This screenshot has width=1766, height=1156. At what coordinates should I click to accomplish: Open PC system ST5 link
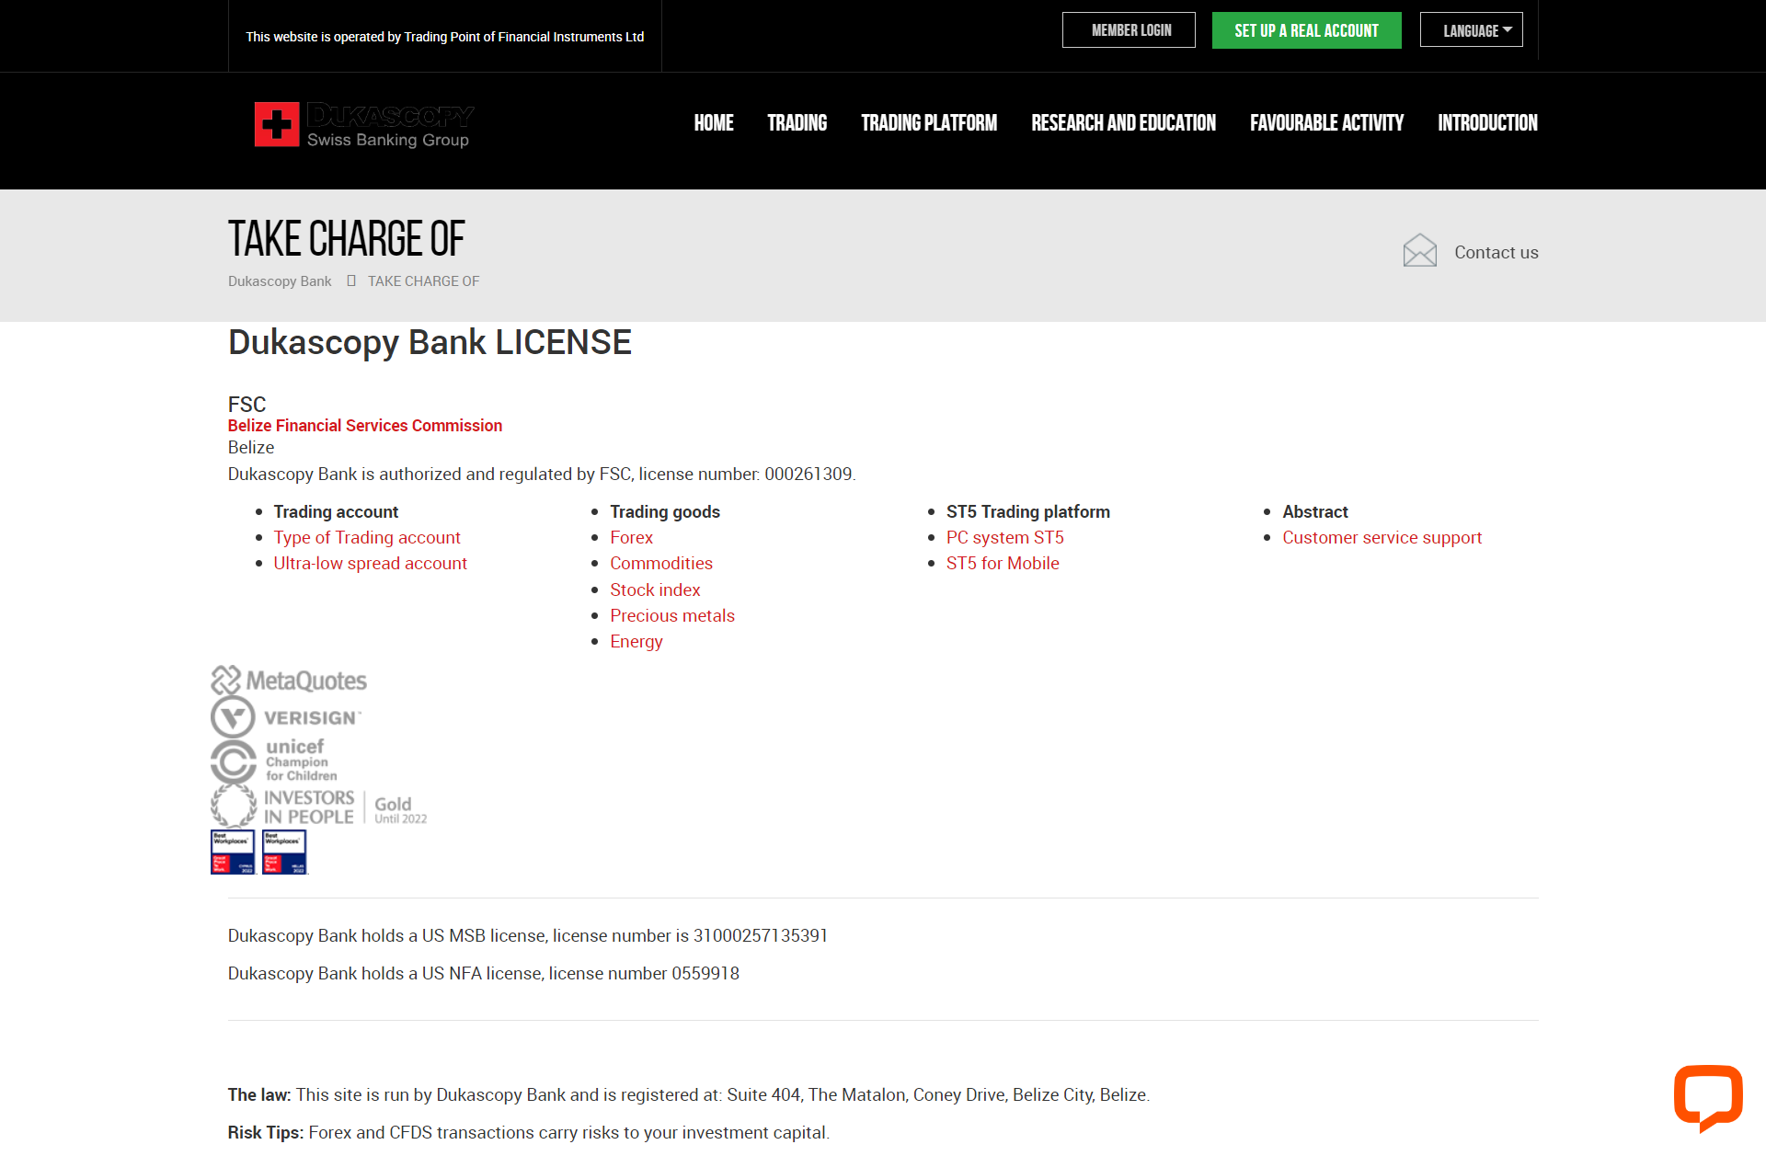[1005, 537]
